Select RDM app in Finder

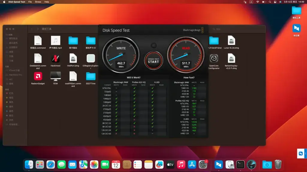55,78
